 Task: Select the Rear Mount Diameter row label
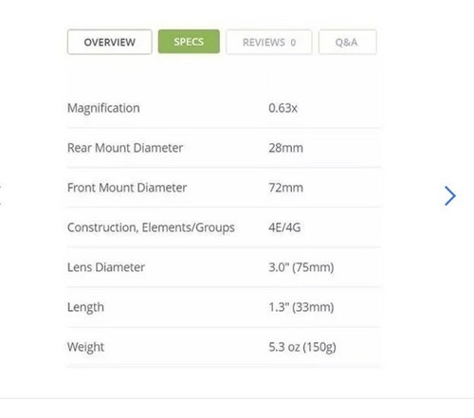(125, 148)
